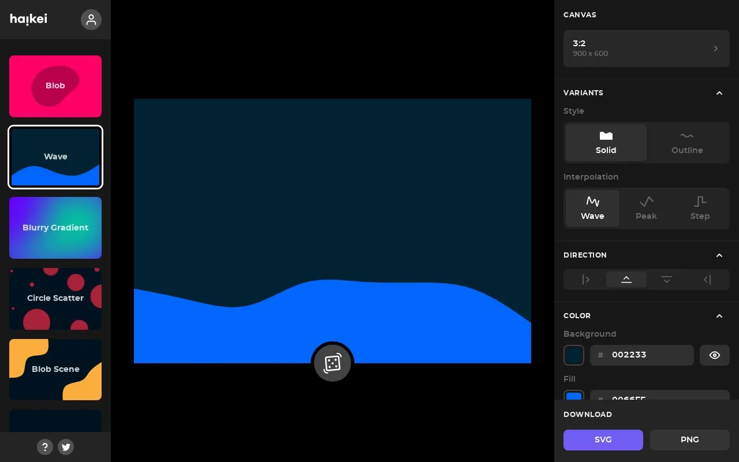739x462 pixels.
Task: Open the user account profile icon
Action: click(x=91, y=20)
